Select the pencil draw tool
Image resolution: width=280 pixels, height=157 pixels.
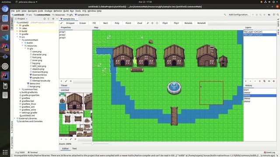(61, 23)
